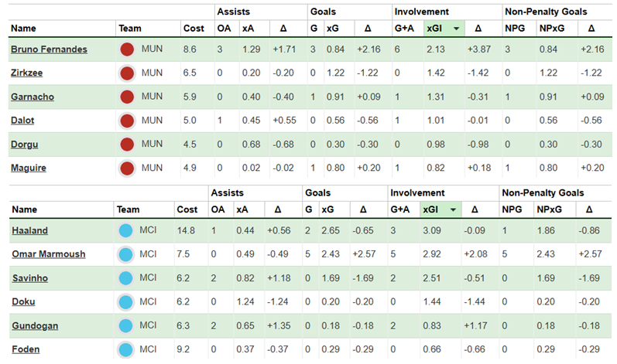Open Haaland player link
Image resolution: width=617 pixels, height=364 pixels.
[29, 230]
